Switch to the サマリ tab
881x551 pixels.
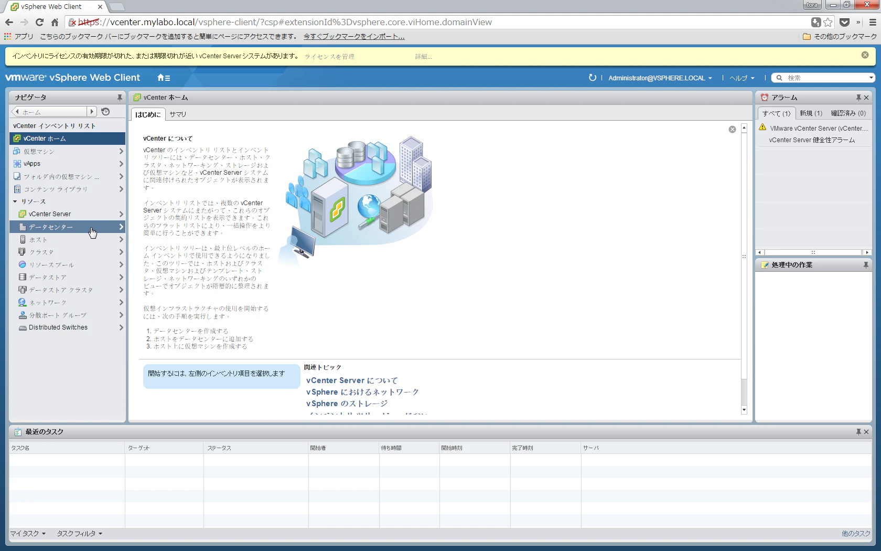[x=178, y=114]
